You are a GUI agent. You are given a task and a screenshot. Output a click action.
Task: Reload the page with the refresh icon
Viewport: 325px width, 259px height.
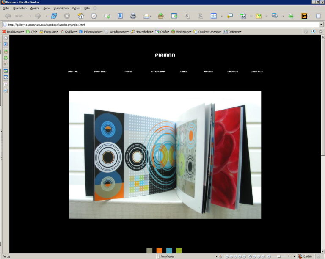54,16
